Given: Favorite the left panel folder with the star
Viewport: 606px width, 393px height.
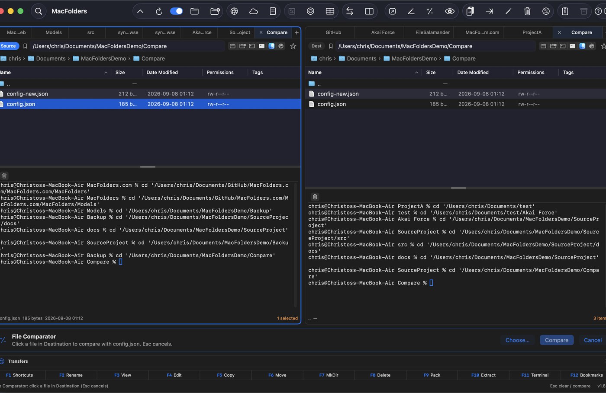Looking at the screenshot, I should [293, 46].
